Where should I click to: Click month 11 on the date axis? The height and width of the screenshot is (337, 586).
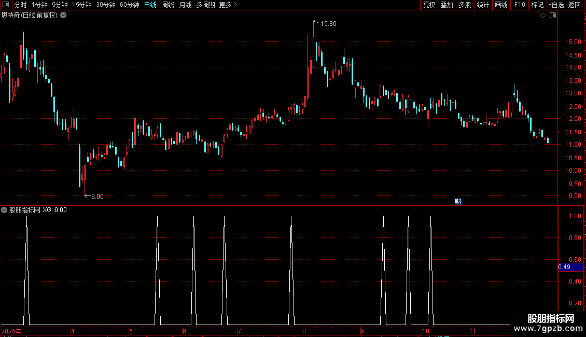click(472, 331)
